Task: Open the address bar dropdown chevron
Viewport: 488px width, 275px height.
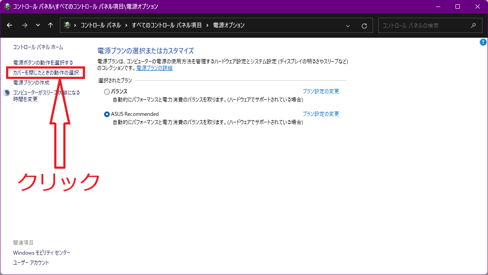Action: coord(348,25)
